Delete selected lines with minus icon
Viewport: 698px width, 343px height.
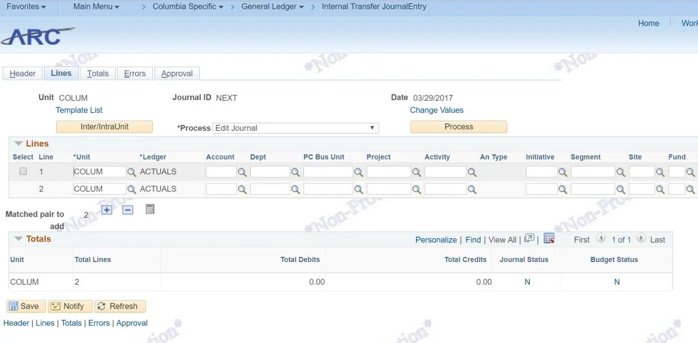(128, 210)
